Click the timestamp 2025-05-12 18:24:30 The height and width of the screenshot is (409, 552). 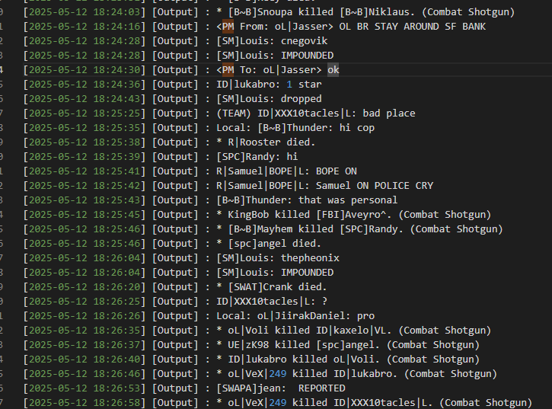tap(85, 70)
